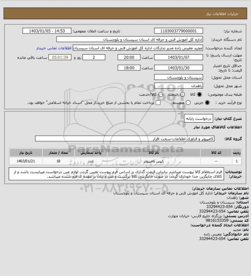Click the request creator field 'مجید معینی زاده'

click(138, 48)
